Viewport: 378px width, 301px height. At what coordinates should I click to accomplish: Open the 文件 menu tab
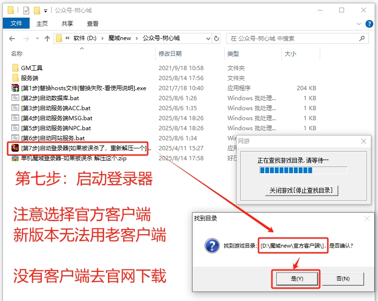16,23
